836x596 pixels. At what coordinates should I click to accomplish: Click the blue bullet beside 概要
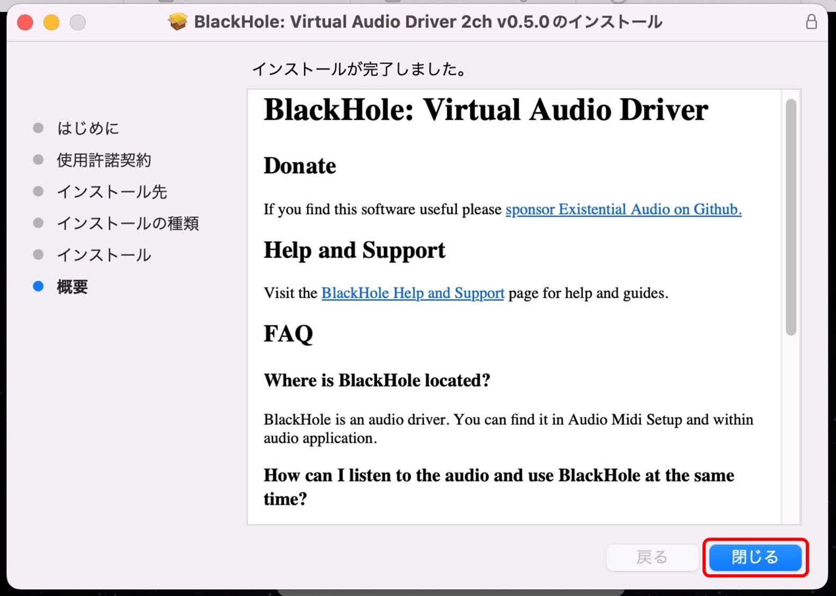tap(38, 286)
